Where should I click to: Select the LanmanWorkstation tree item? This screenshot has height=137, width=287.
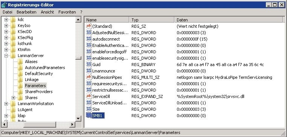(x=36, y=104)
